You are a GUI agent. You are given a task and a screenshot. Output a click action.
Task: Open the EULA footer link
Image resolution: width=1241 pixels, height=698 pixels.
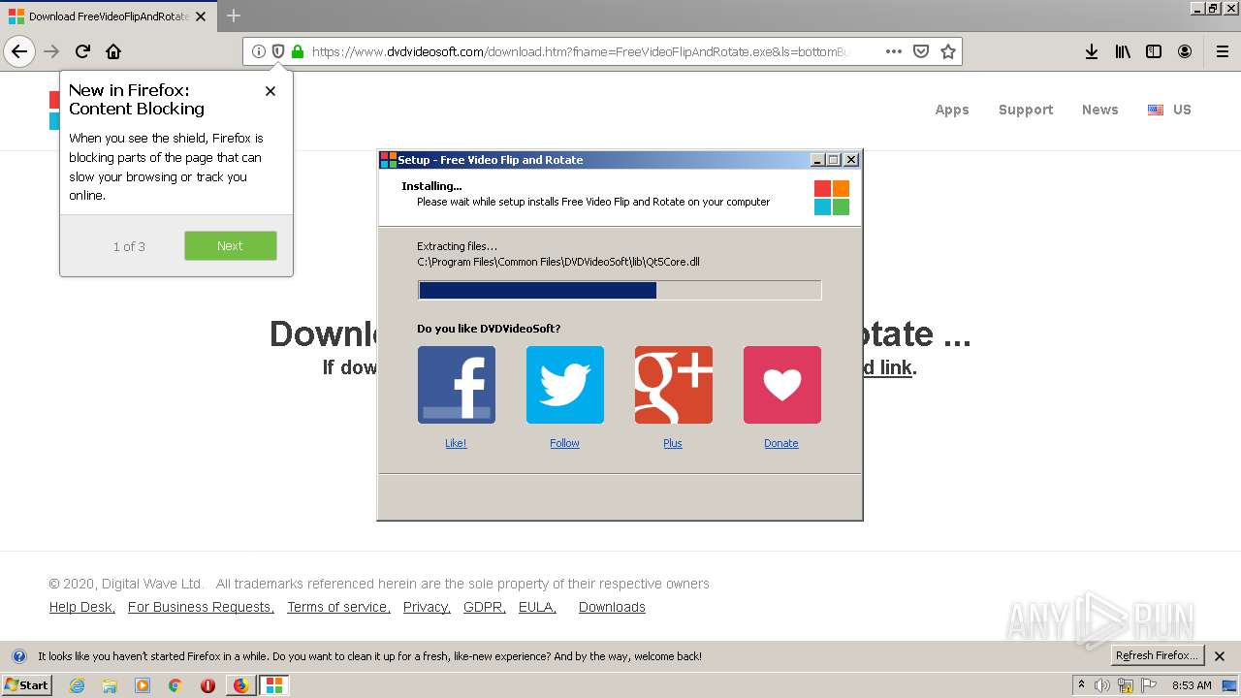click(x=537, y=607)
